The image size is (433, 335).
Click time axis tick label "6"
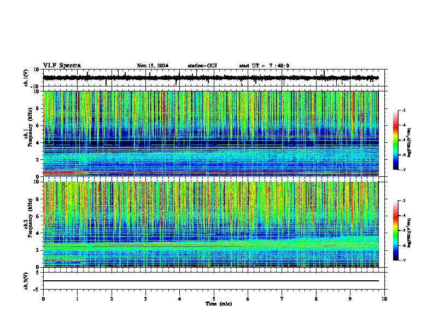pyautogui.click(x=248, y=299)
